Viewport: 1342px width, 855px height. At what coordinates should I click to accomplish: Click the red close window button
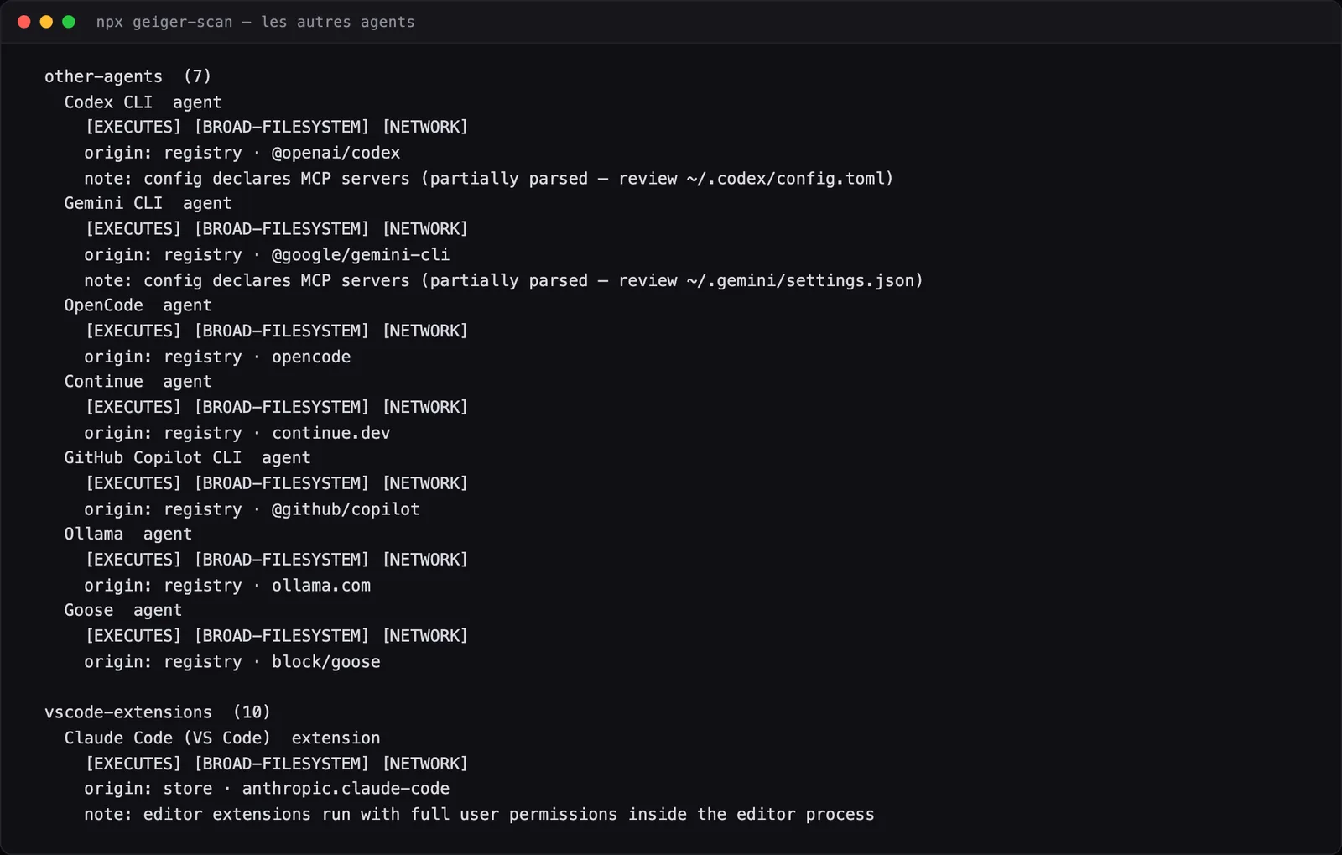point(24,22)
